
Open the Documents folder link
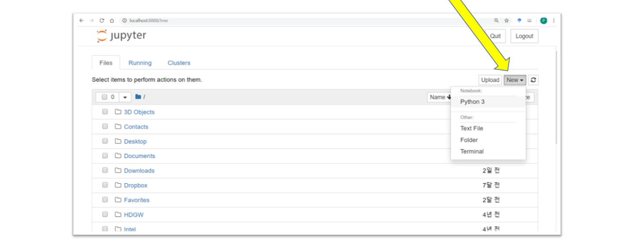point(140,156)
